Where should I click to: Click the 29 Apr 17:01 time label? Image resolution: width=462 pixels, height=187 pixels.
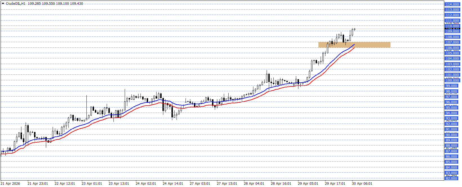335,184
